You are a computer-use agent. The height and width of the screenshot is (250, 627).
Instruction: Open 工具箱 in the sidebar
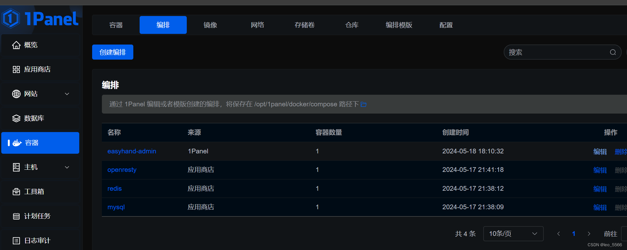click(x=40, y=192)
